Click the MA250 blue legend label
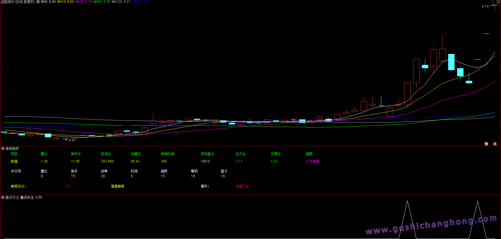Image resolution: width=501 pixels, height=239 pixels. [141, 2]
